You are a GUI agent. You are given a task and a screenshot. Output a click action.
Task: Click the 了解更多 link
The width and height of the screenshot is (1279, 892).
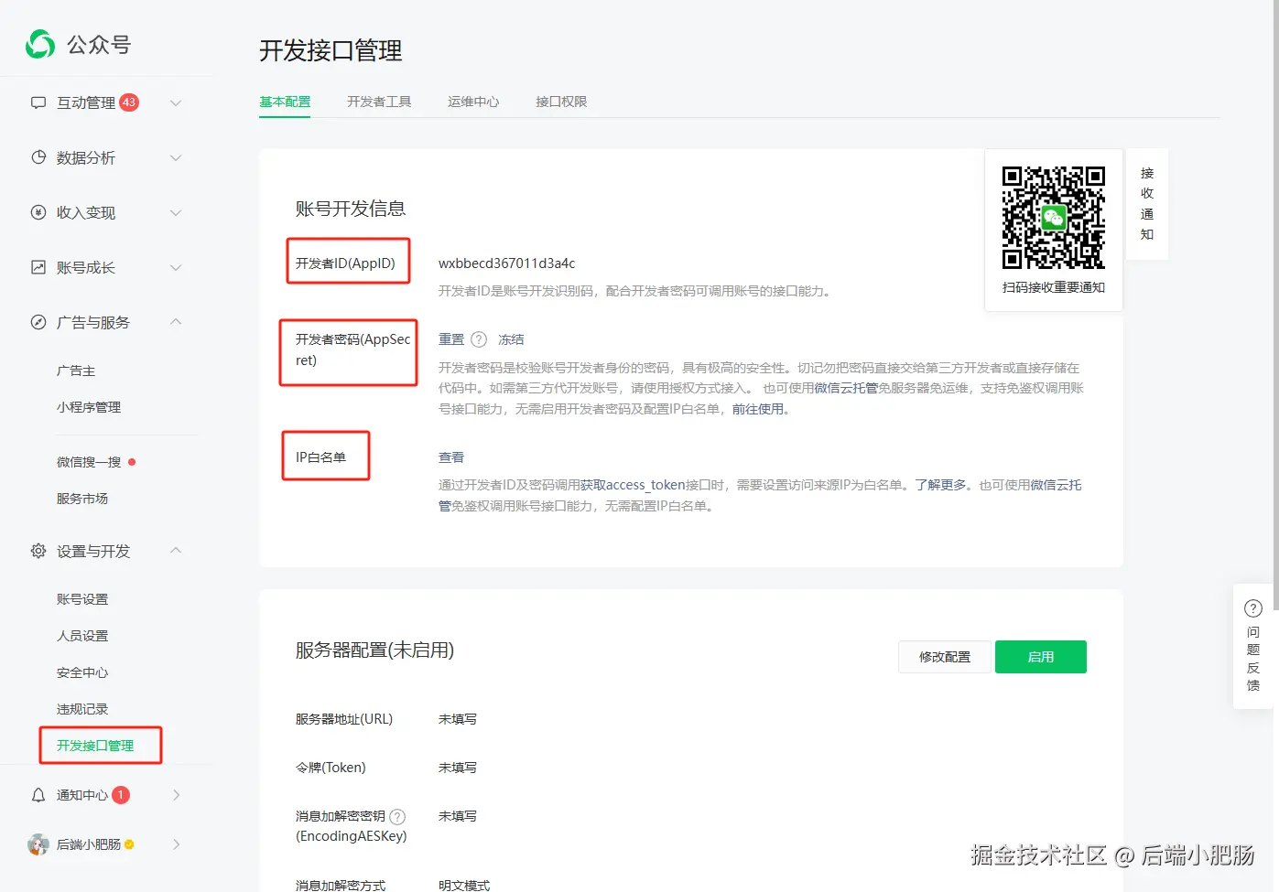(940, 485)
